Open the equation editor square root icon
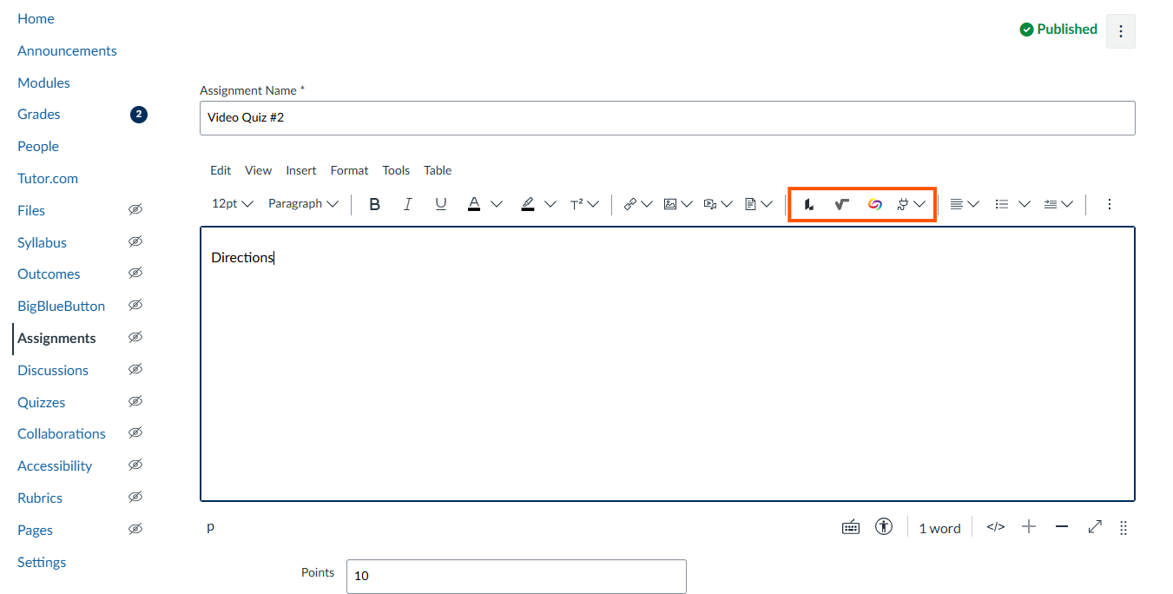 (841, 204)
